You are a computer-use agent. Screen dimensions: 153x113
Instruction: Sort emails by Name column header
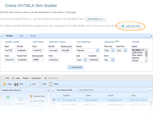click(x=95, y=95)
